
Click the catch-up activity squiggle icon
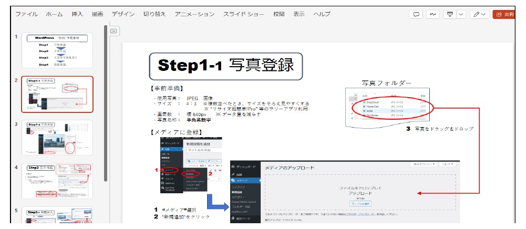[433, 15]
